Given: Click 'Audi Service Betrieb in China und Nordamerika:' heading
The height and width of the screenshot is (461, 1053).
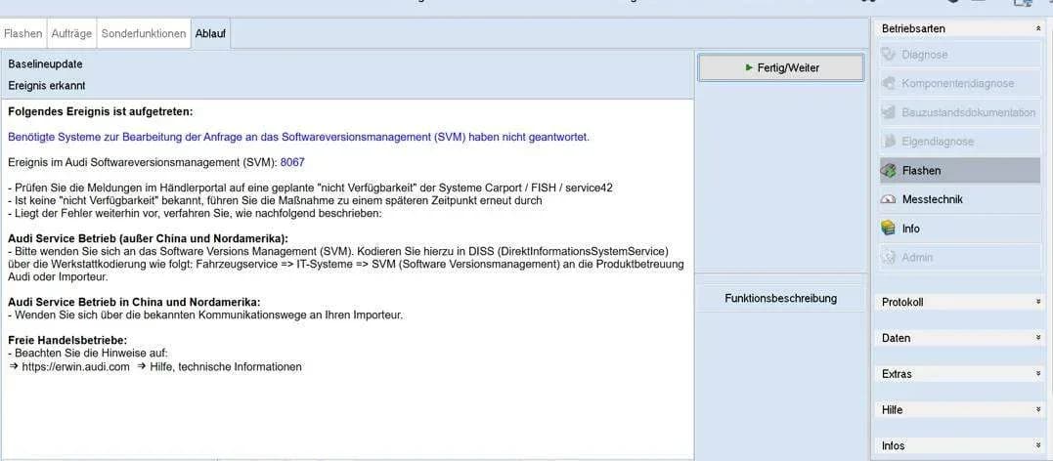Looking at the screenshot, I should click(134, 302).
